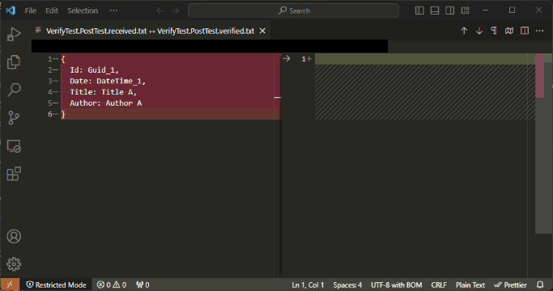
Task: Open Search view in activity bar
Action: tap(14, 90)
